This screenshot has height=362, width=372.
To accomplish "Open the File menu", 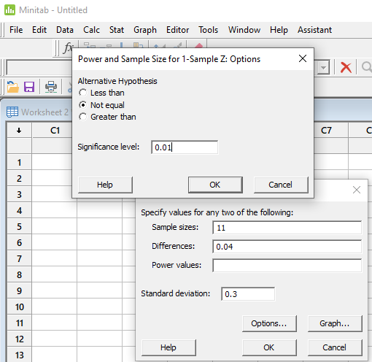I will pos(16,30).
